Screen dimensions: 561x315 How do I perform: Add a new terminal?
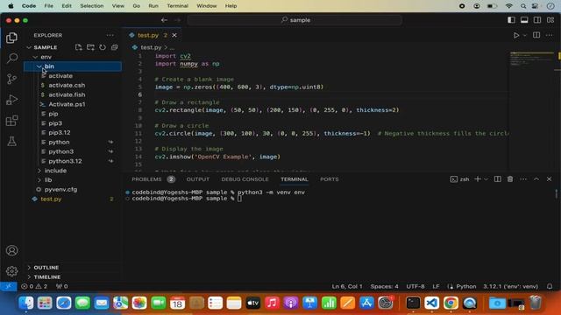point(477,178)
